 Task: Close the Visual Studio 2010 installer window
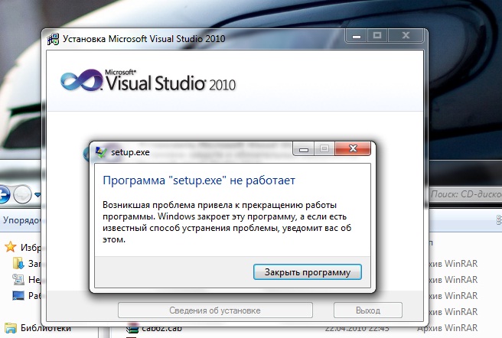[x=406, y=36]
